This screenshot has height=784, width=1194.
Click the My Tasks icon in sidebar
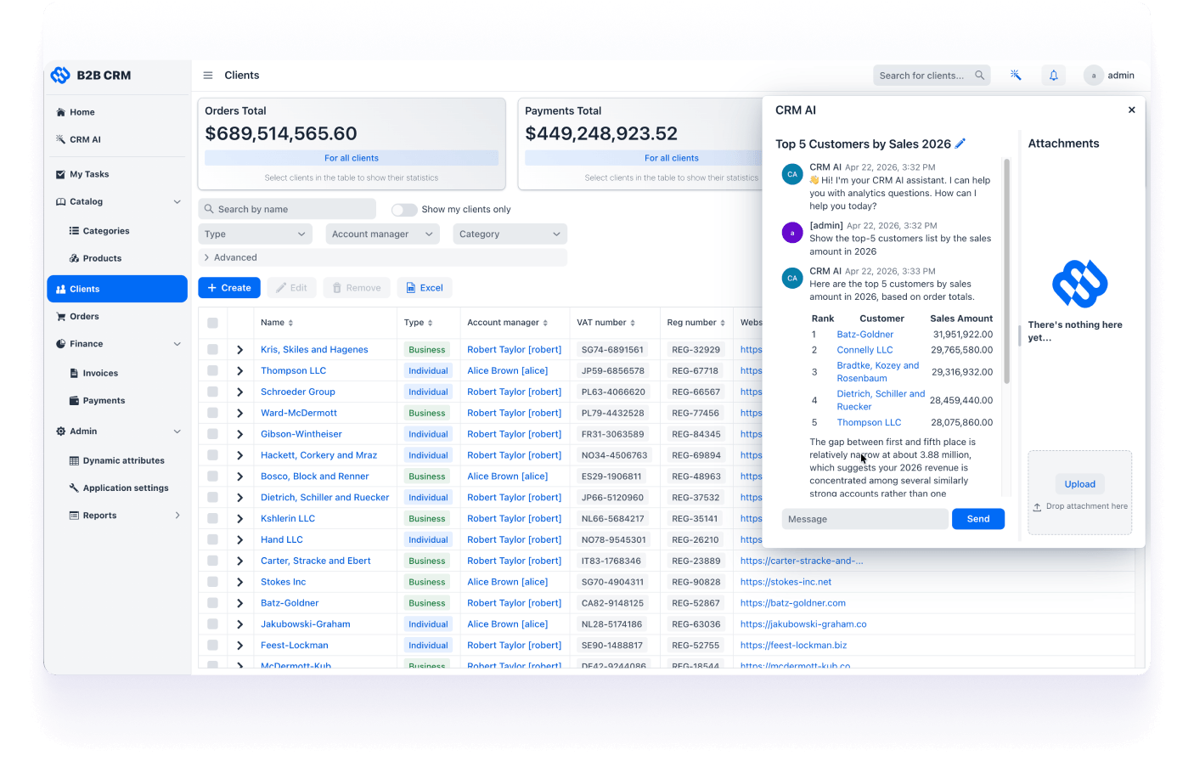[x=60, y=174]
